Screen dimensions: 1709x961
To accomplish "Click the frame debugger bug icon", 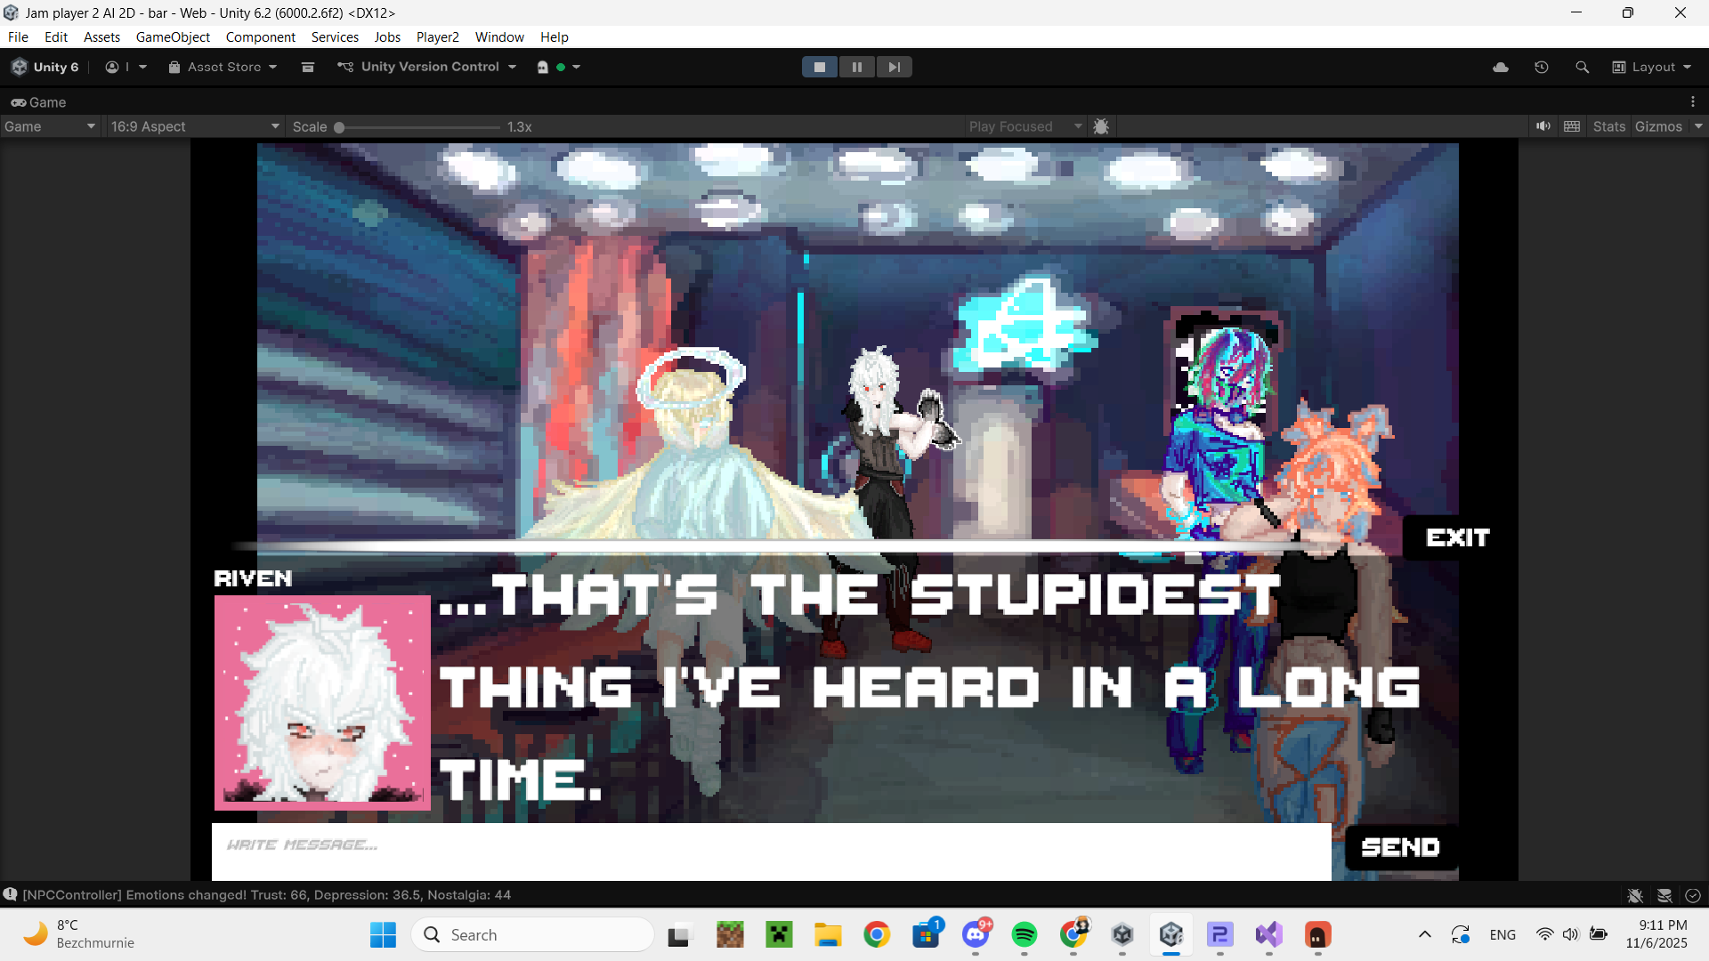I will click(x=1101, y=126).
